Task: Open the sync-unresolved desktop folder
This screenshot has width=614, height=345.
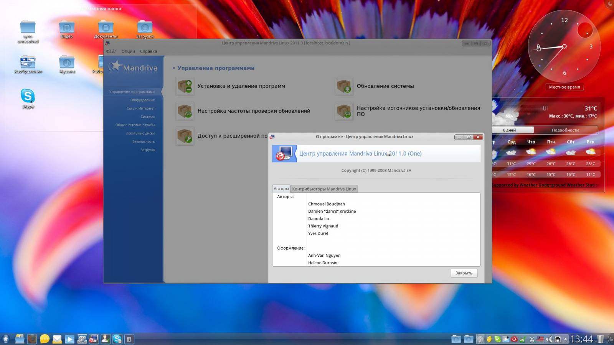Action: (28, 32)
